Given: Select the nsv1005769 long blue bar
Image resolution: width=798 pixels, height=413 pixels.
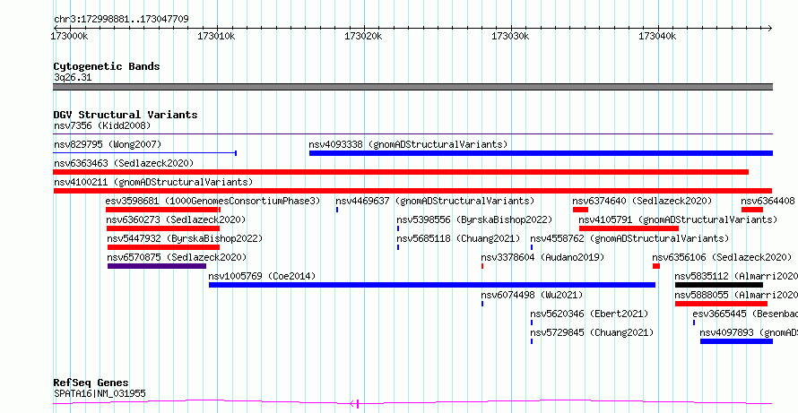Looking at the screenshot, I should click(x=432, y=285).
